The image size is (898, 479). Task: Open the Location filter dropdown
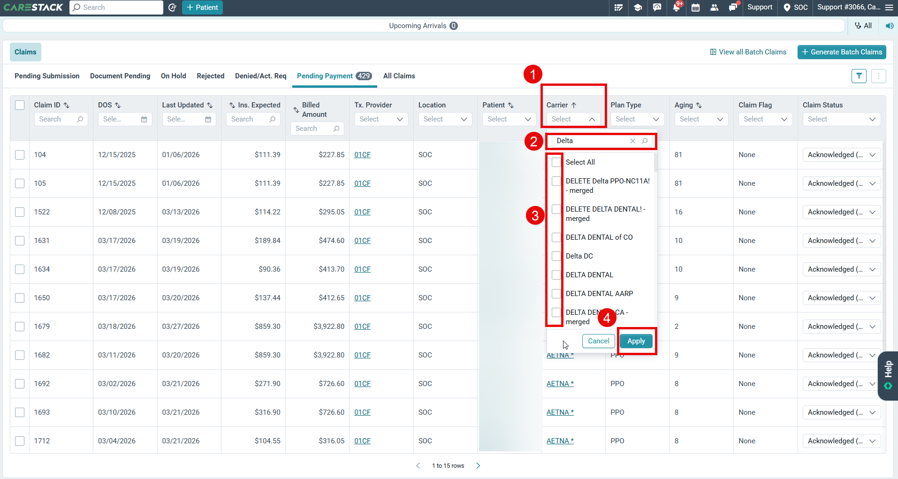point(445,119)
